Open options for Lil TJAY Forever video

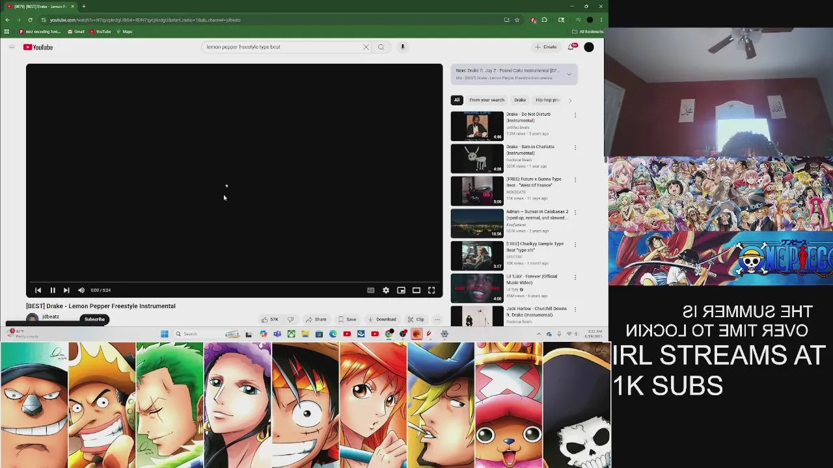(x=575, y=278)
